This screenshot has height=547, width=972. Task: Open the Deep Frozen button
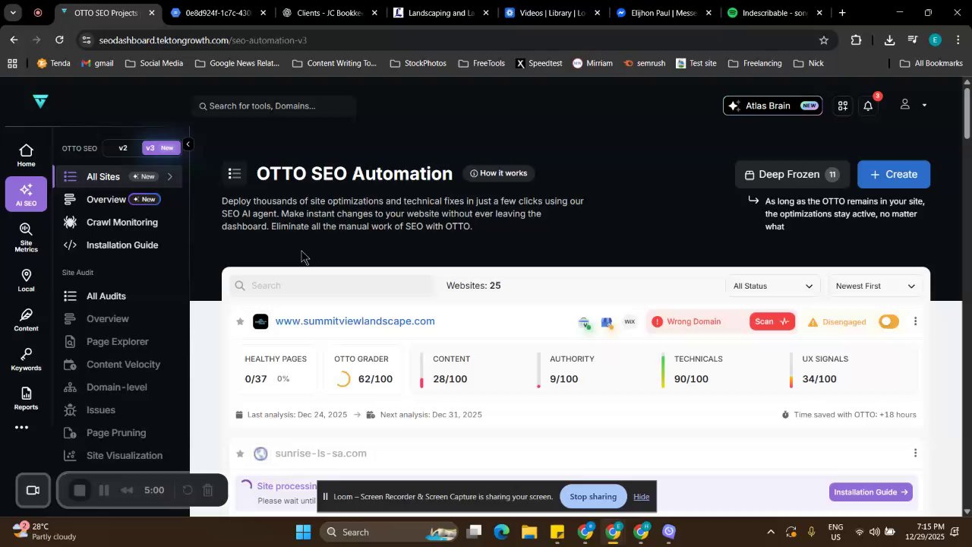click(x=792, y=174)
